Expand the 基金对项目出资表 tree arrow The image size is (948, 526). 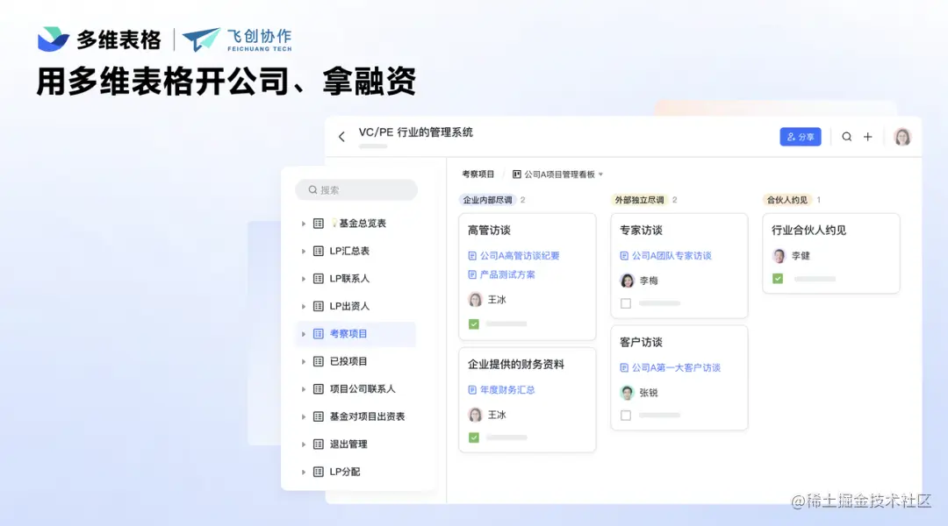point(304,417)
